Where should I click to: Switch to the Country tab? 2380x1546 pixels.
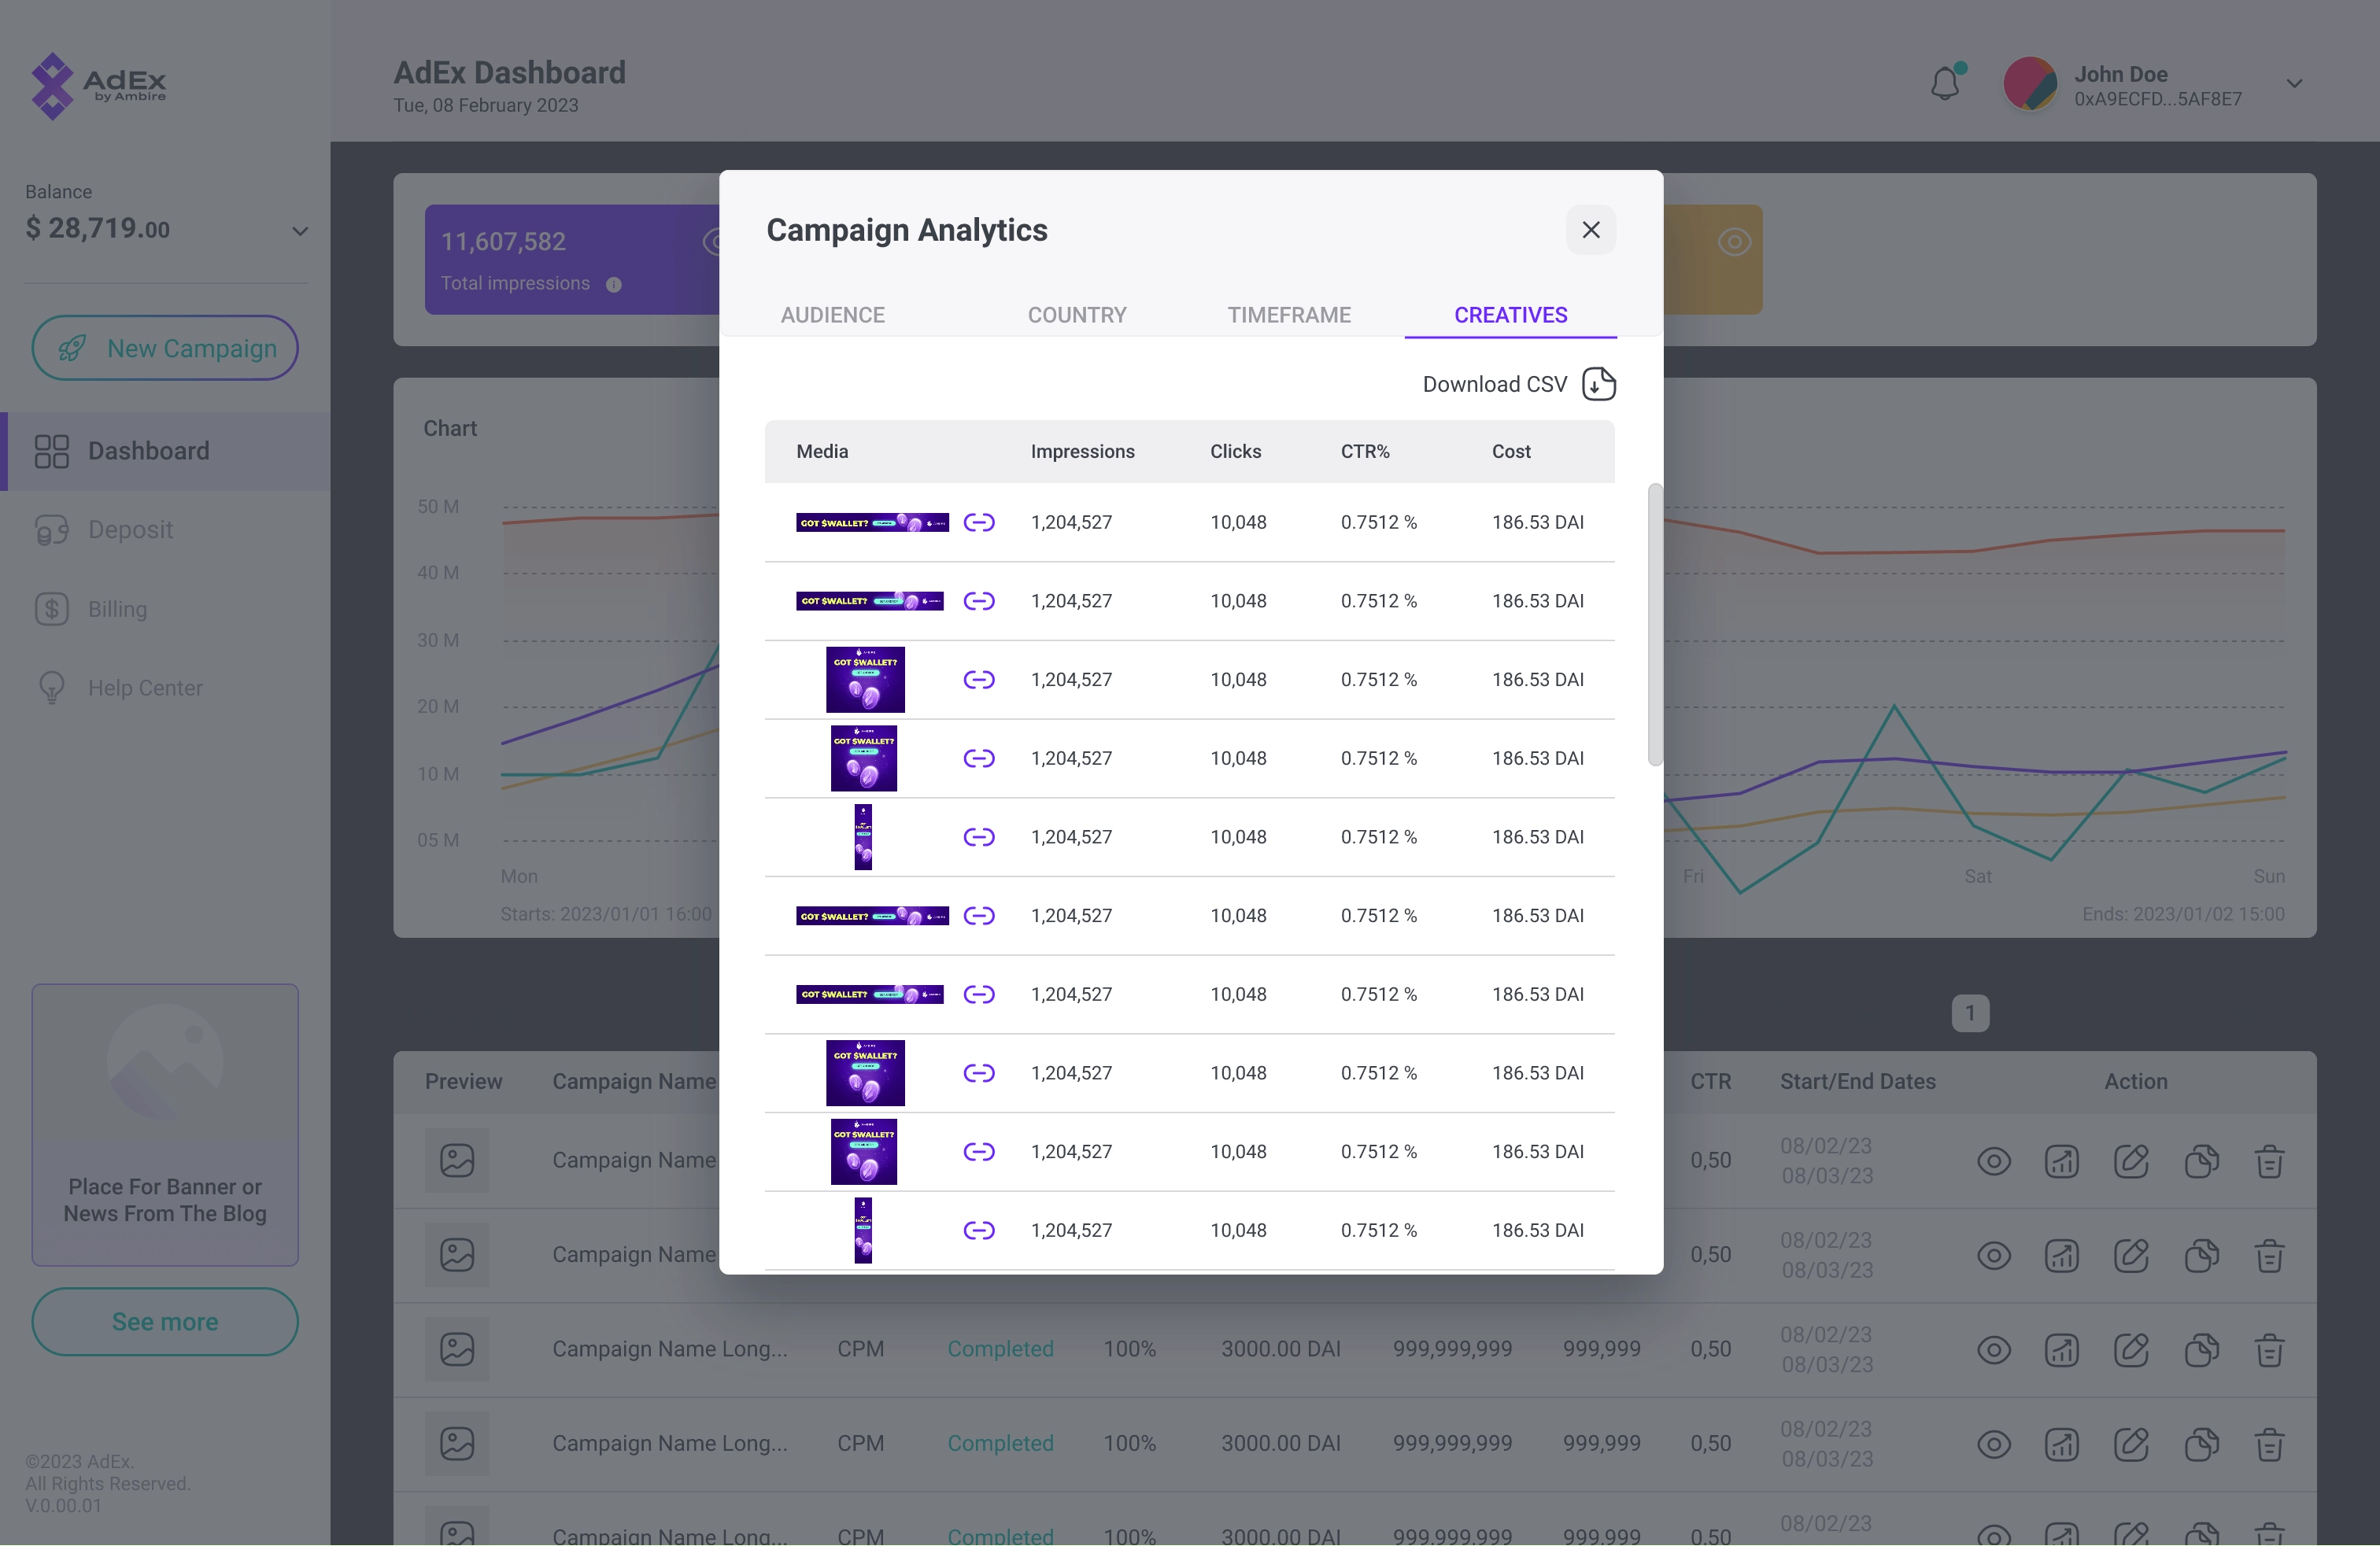1077,315
